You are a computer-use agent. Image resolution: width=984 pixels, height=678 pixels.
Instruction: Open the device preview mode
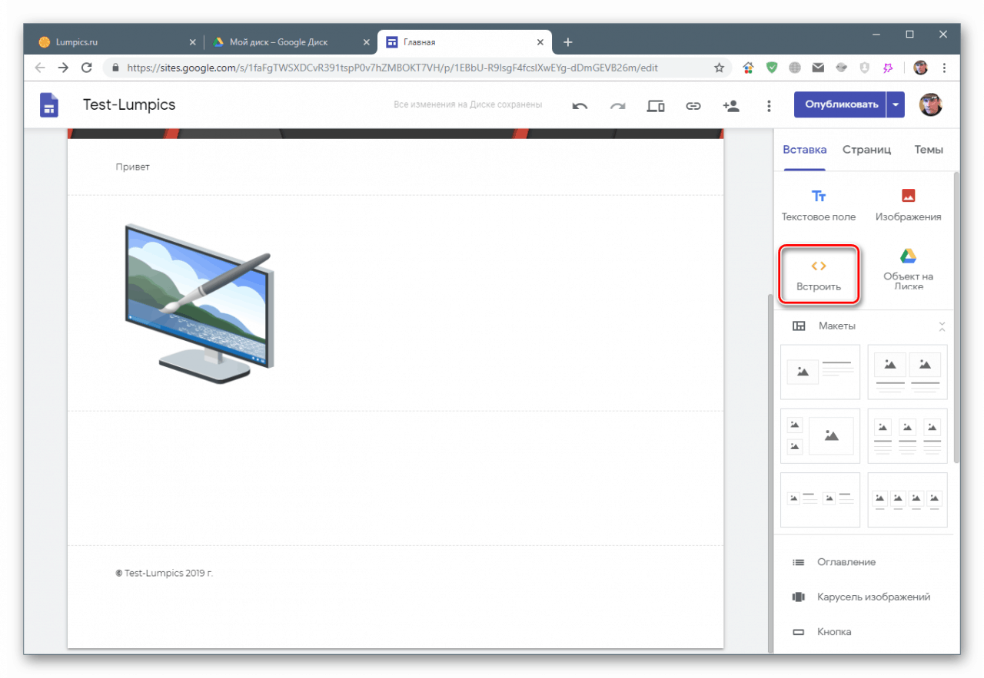(656, 106)
